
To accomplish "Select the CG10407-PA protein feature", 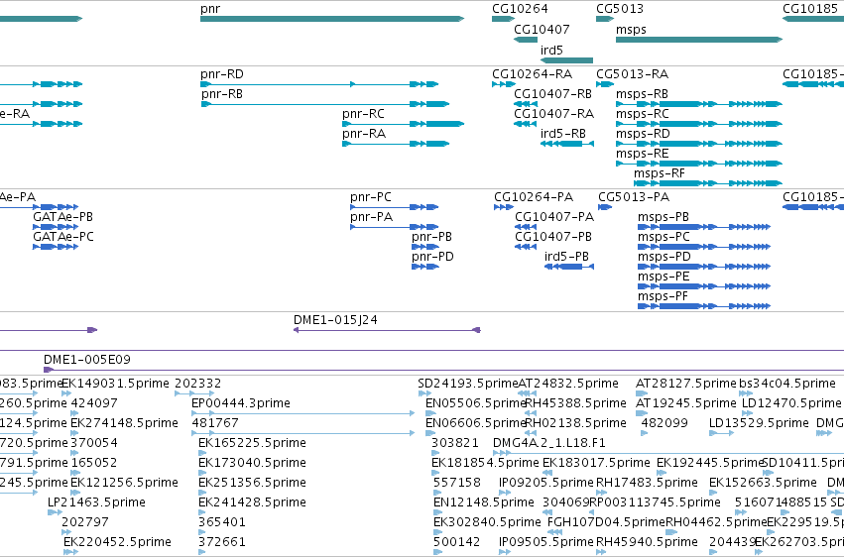I will 526,227.
